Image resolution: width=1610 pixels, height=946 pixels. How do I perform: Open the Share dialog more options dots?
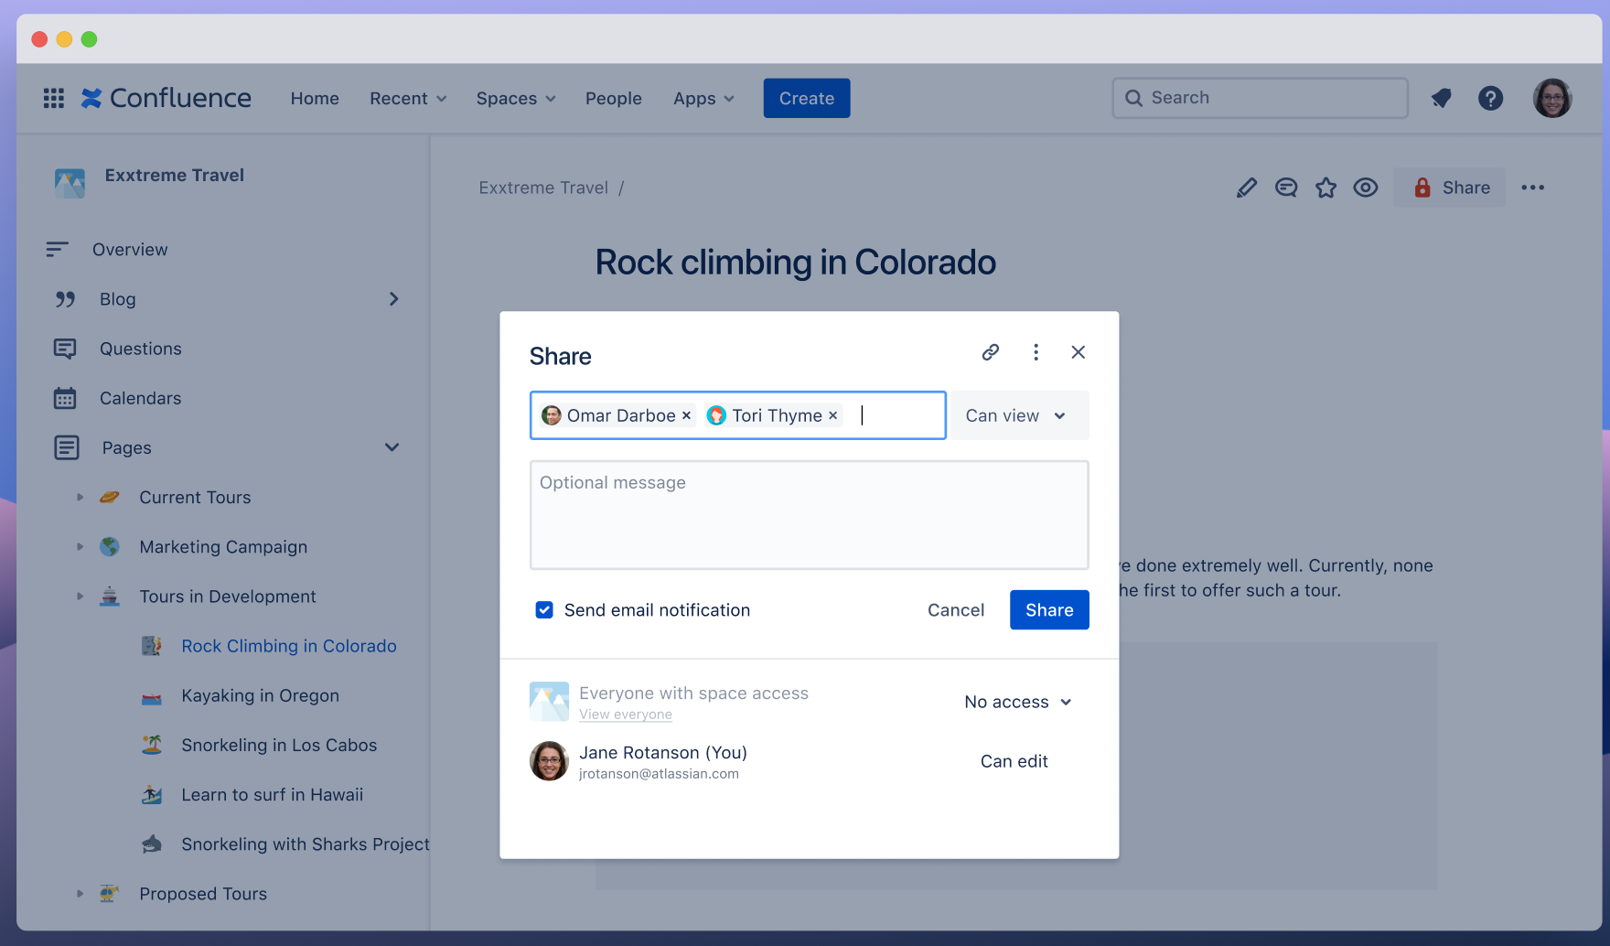1036,352
